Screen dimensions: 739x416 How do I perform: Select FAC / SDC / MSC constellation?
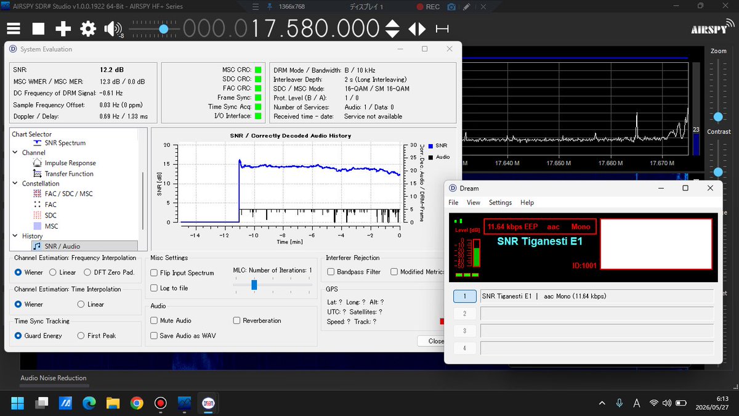[62, 194]
